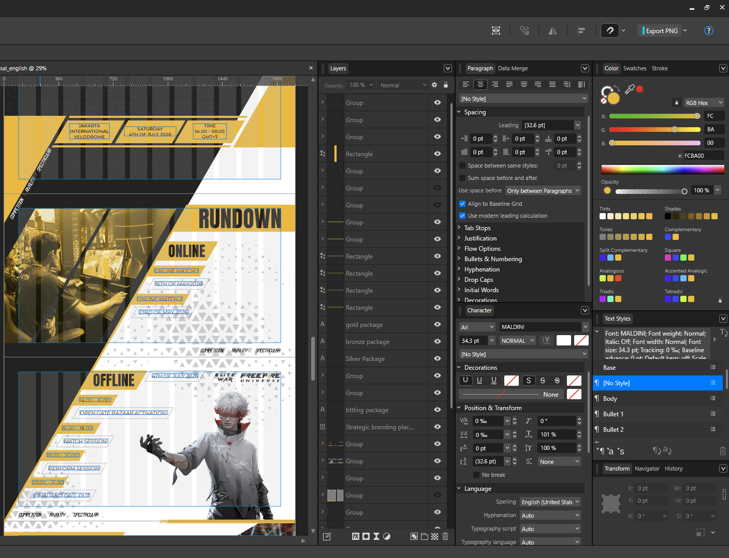Open the Only between Paragraphs dropdown
This screenshot has width=729, height=558.
tap(543, 191)
